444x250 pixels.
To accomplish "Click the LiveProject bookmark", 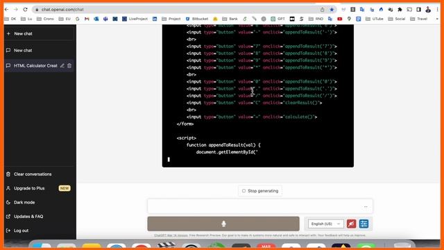I will (x=135, y=19).
